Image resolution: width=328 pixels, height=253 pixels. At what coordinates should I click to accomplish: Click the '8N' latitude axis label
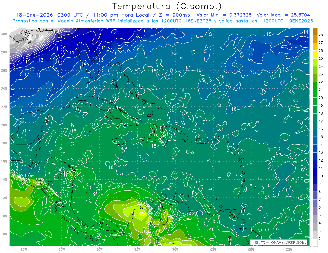(5, 234)
